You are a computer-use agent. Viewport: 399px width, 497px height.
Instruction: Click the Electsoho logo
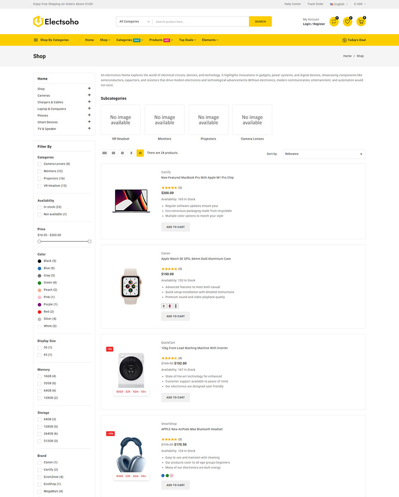56,22
